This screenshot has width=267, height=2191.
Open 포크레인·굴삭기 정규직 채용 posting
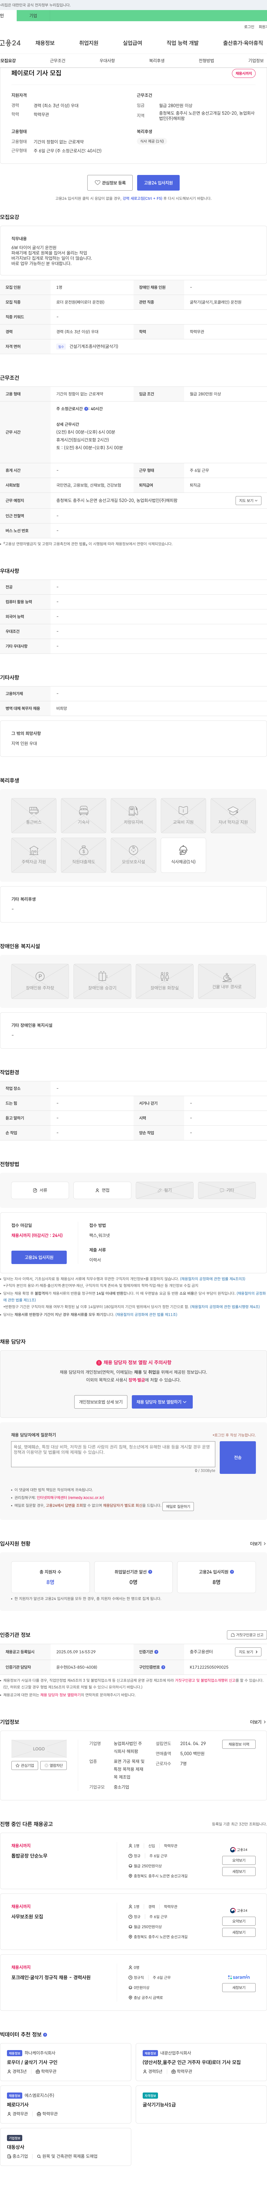pyautogui.click(x=51, y=1978)
